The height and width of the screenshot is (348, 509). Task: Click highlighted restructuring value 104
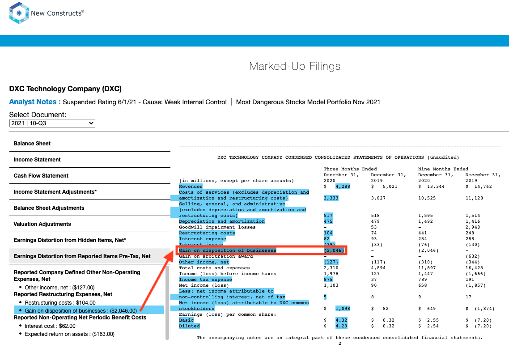(328, 233)
